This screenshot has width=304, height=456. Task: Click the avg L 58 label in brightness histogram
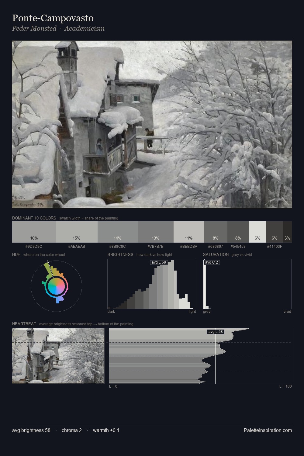pyautogui.click(x=159, y=262)
